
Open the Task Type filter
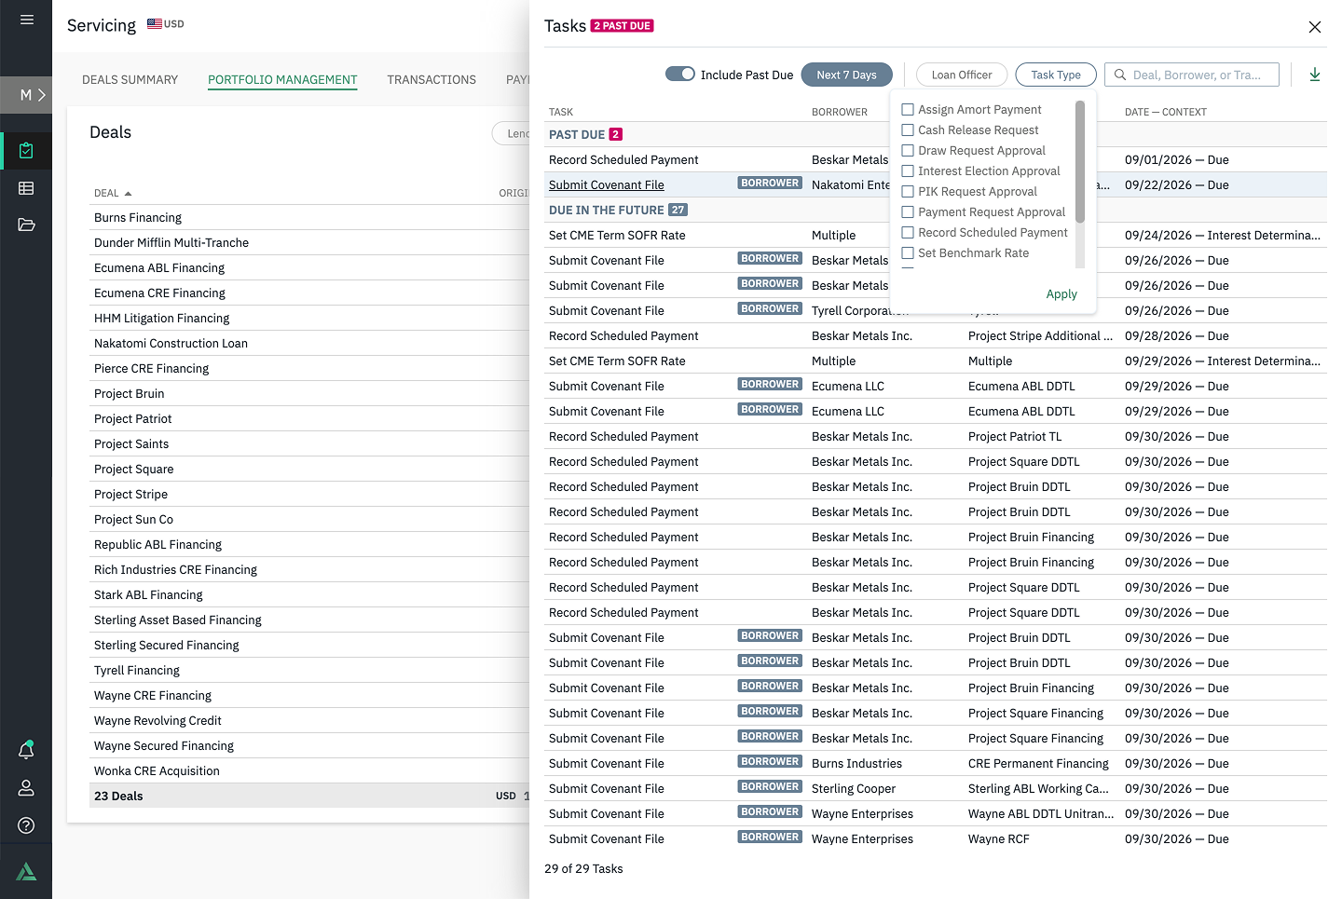point(1056,75)
